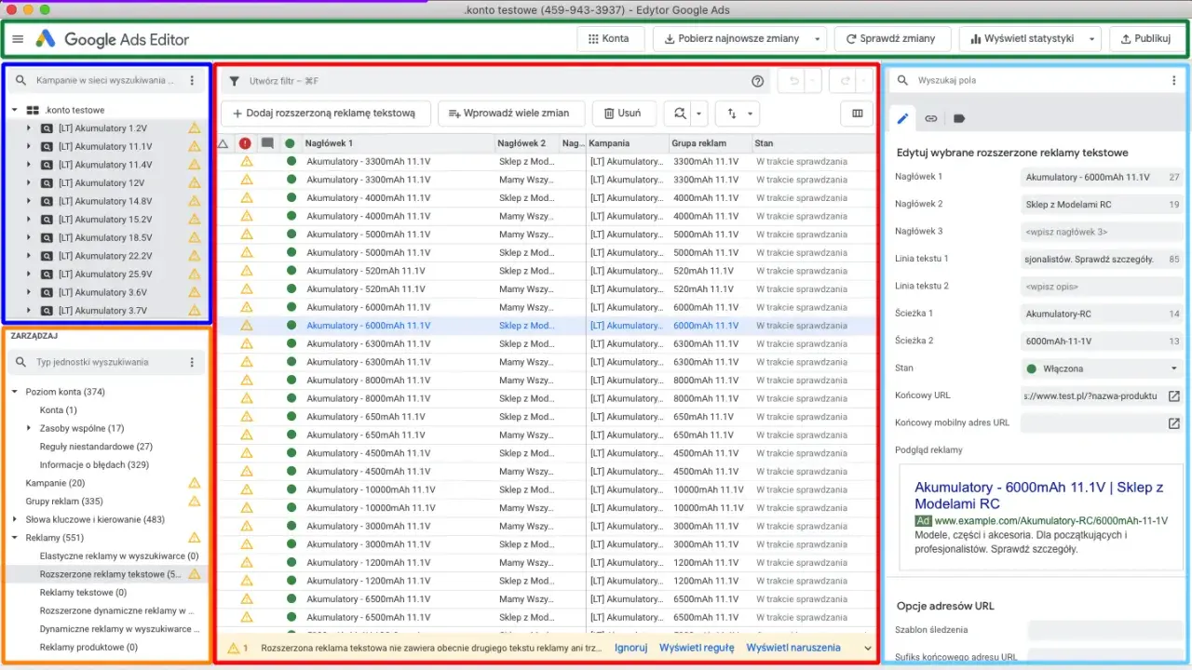Viewport: 1192px width, 670px height.
Task: Click the Wyświetl regułę link
Action: pyautogui.click(x=697, y=648)
